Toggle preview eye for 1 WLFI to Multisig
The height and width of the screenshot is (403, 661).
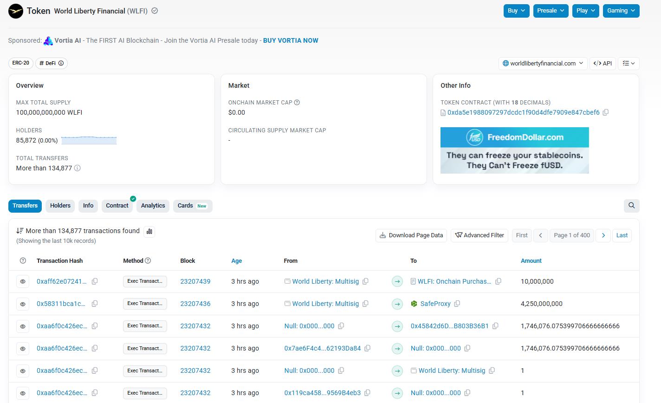point(23,370)
